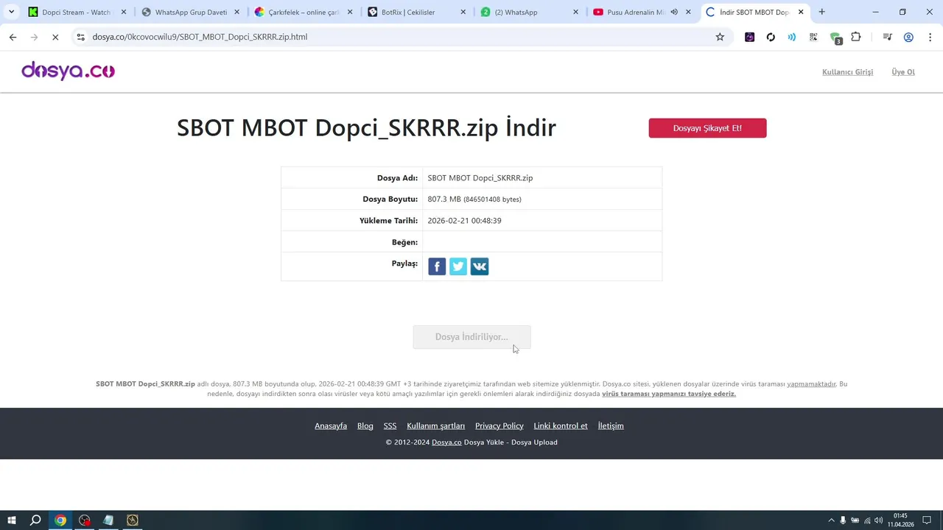Show hidden system tray icons
The image size is (943, 530).
[x=832, y=520]
